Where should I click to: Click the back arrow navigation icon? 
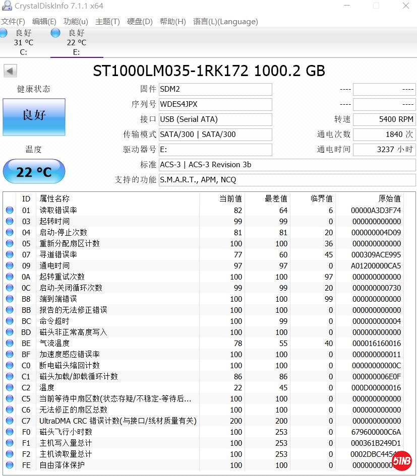(10, 71)
